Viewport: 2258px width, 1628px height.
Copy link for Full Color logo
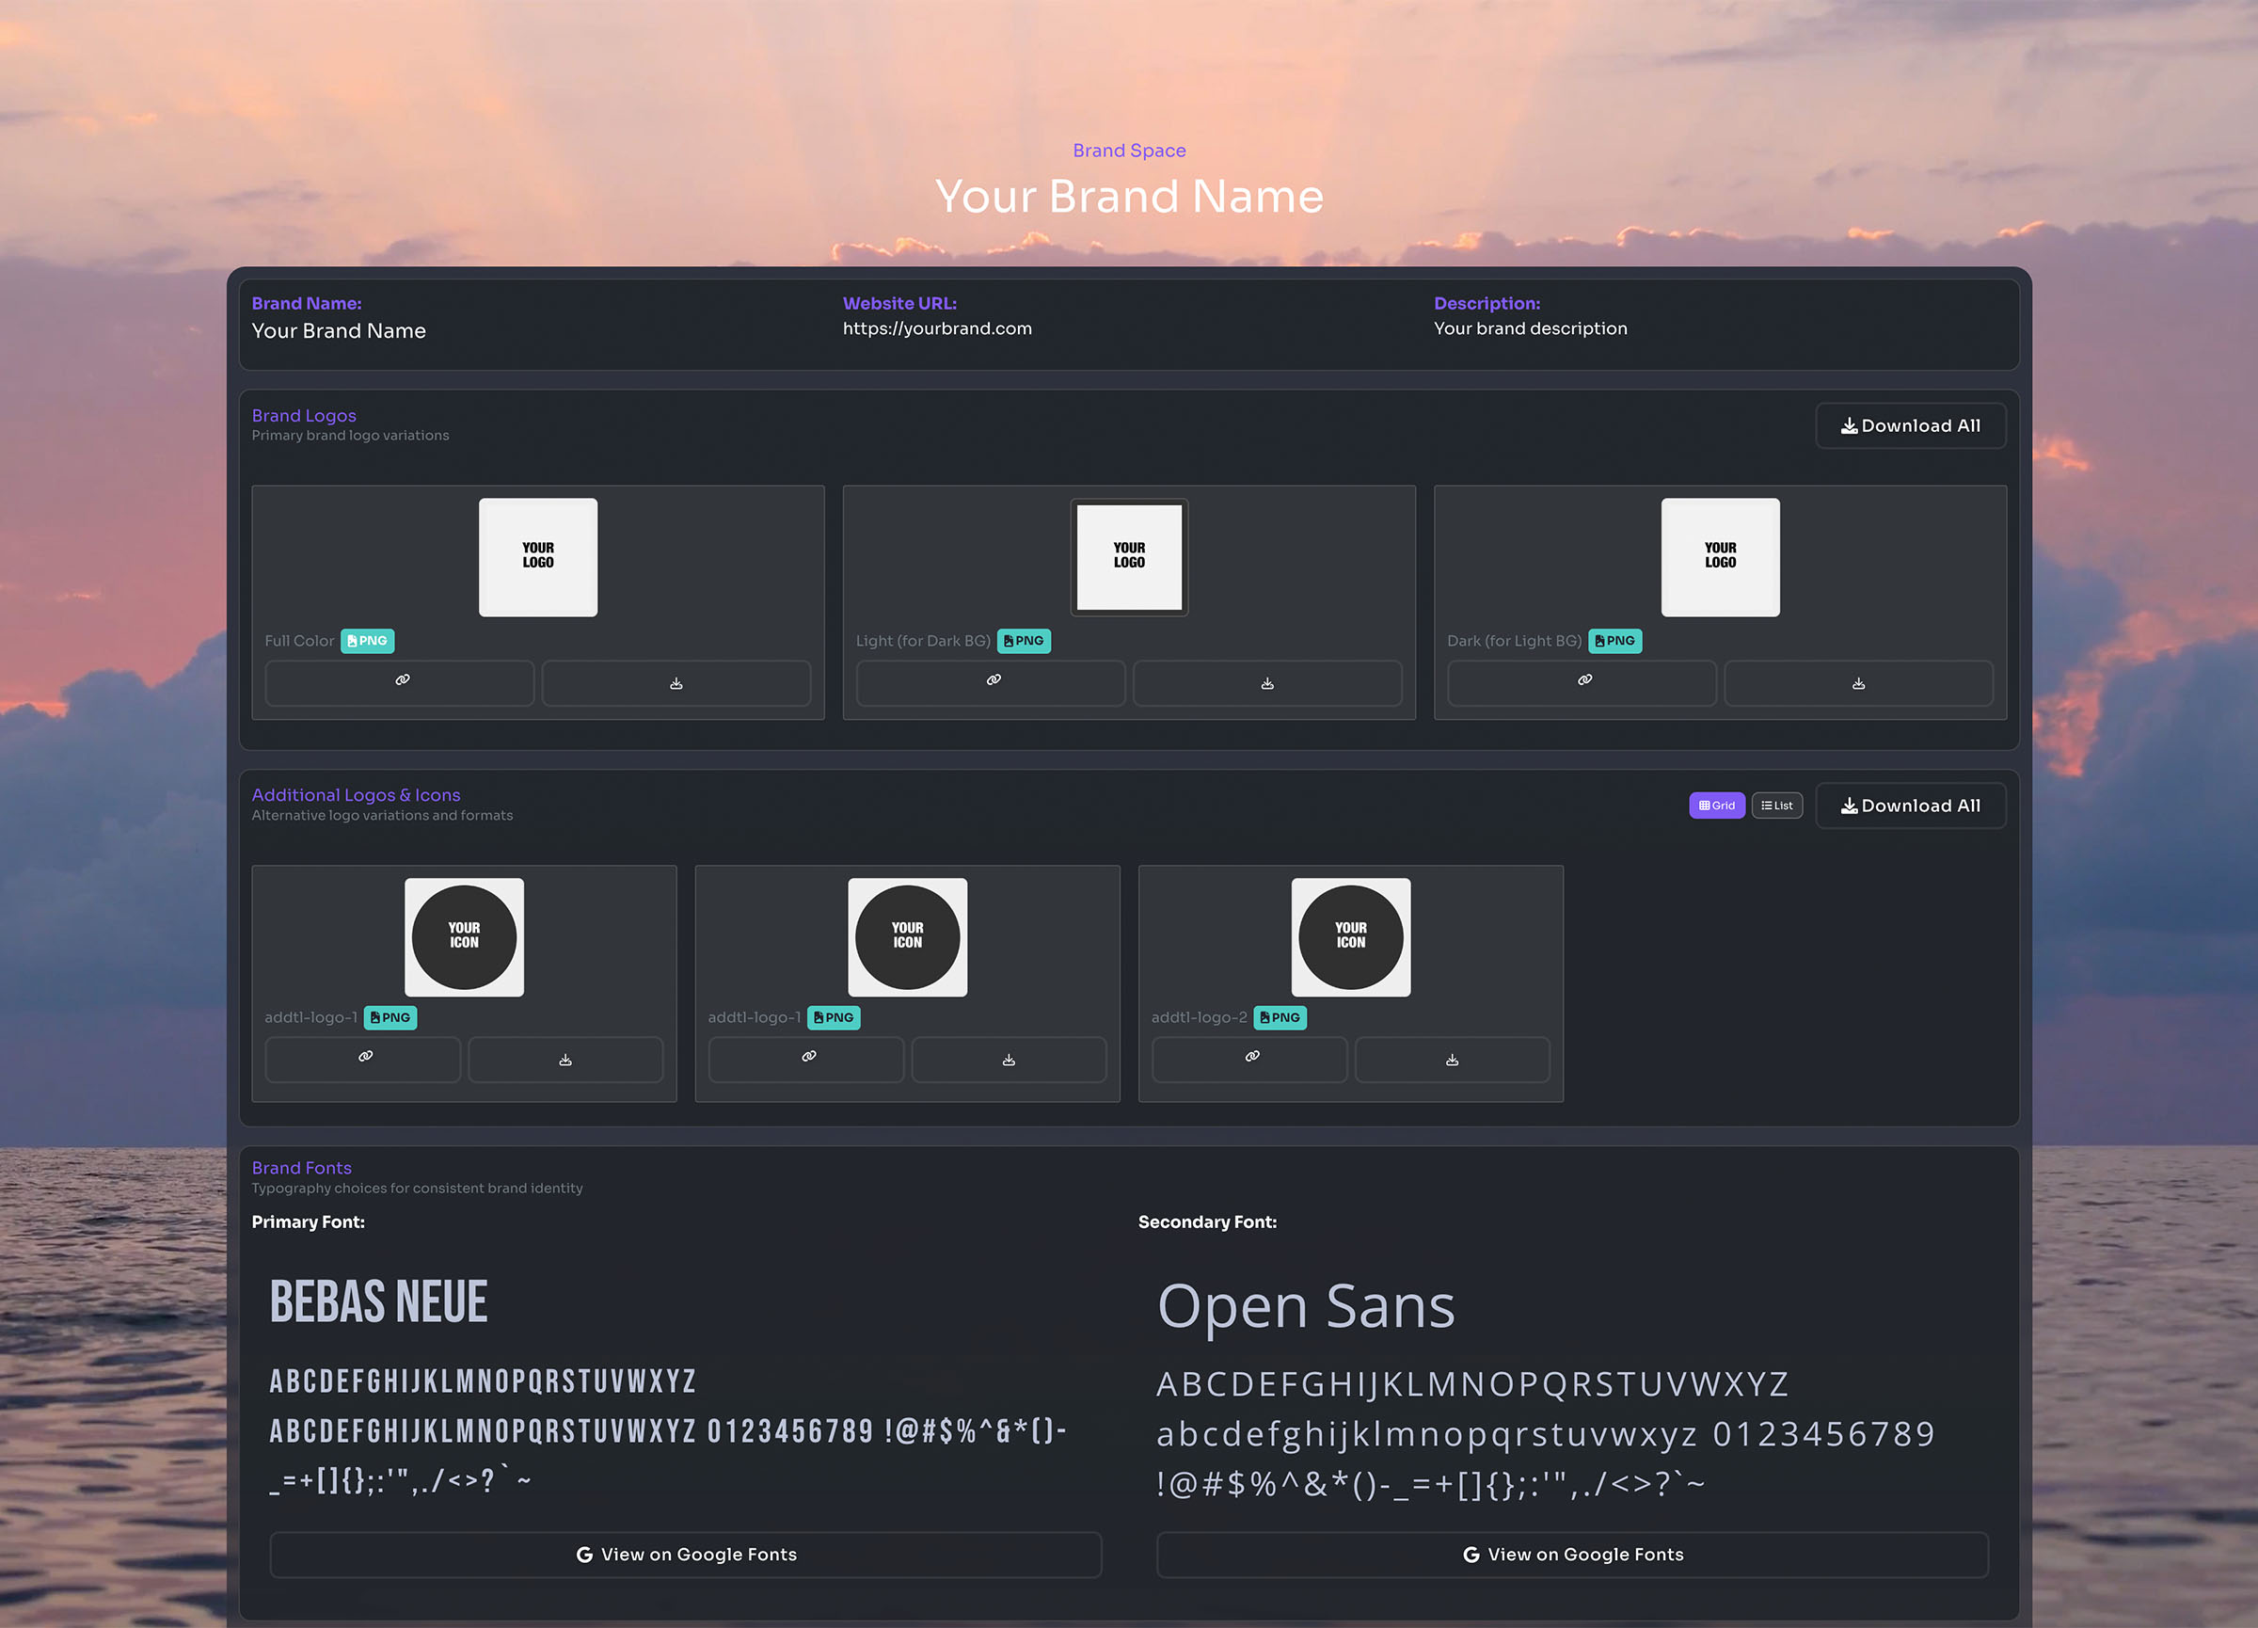399,682
